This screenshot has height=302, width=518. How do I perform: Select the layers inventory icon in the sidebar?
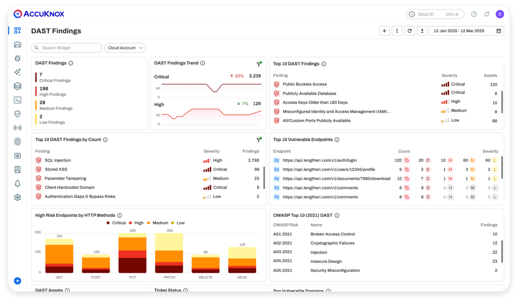click(17, 86)
